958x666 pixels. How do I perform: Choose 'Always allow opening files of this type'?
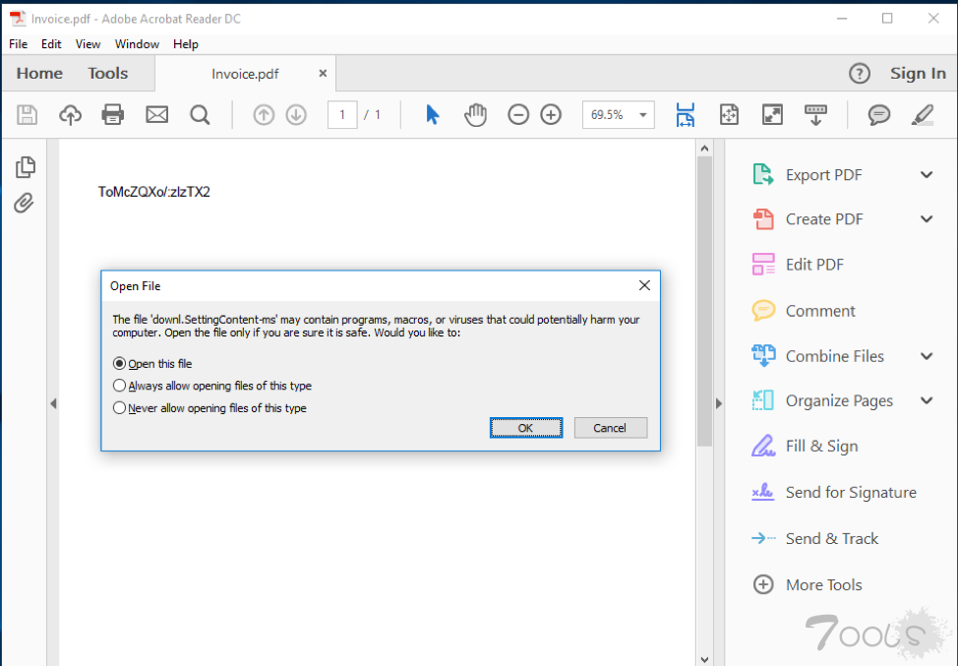(120, 386)
